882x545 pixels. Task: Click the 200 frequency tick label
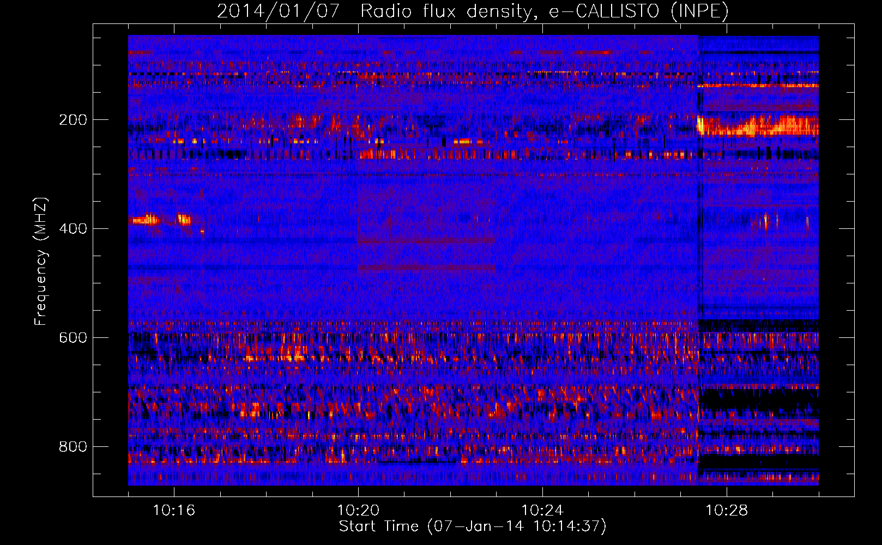tap(73, 120)
